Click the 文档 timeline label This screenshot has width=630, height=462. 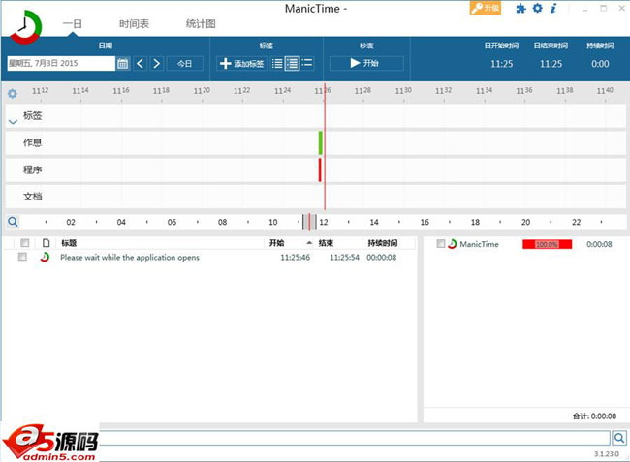coord(33,197)
